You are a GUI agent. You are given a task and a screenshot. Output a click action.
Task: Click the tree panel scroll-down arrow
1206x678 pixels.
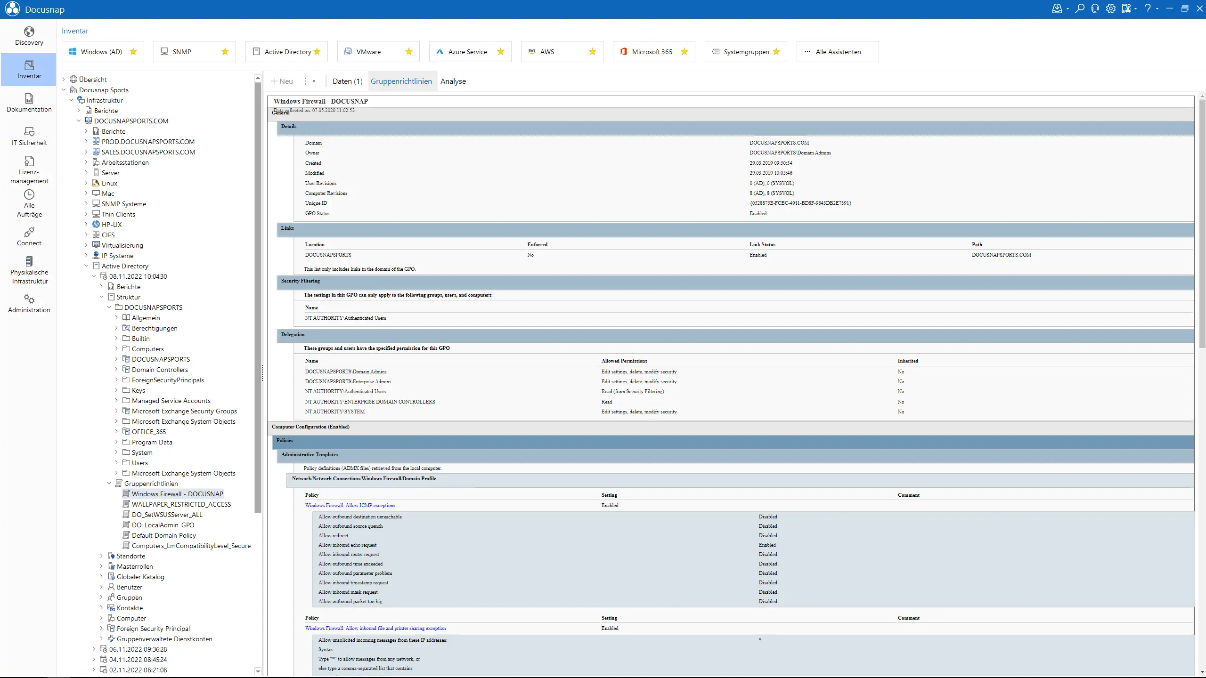[x=258, y=671]
